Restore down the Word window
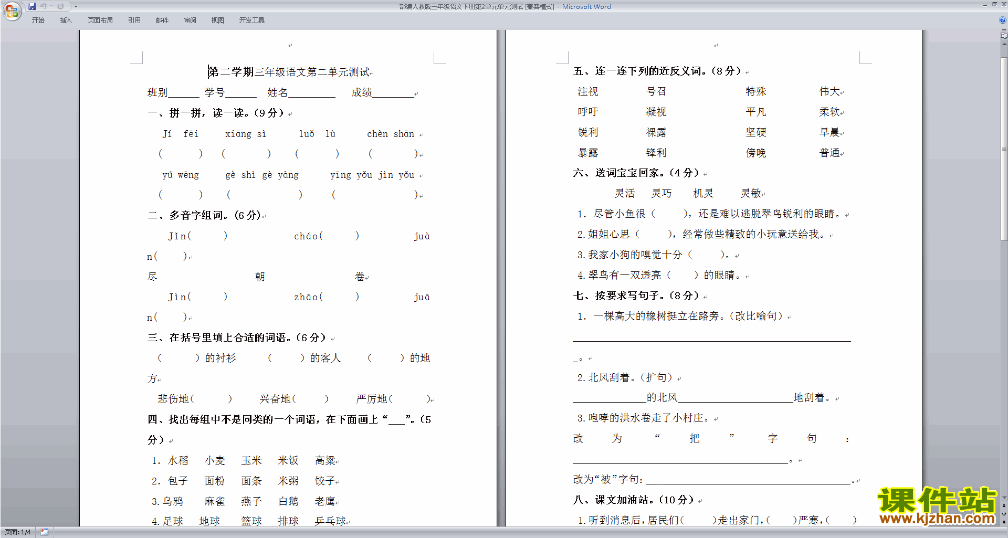The width and height of the screenshot is (1008, 538). coord(994,4)
